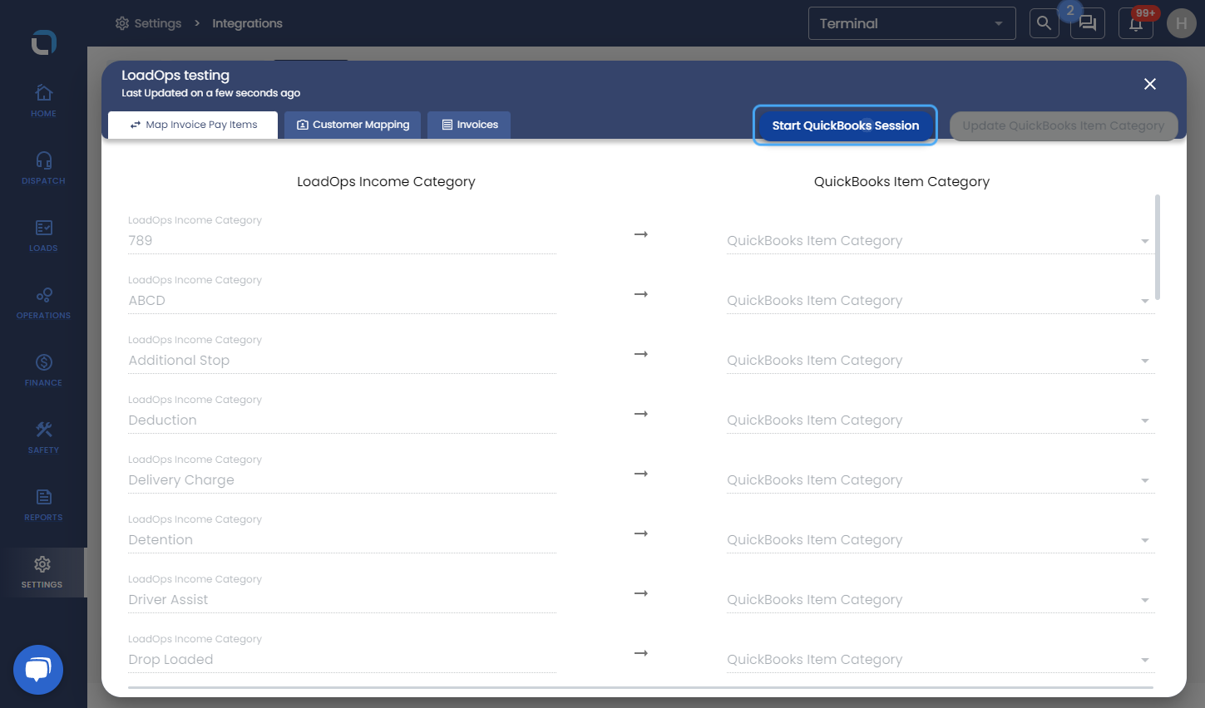Click Start QuickBooks Session button

click(x=845, y=125)
